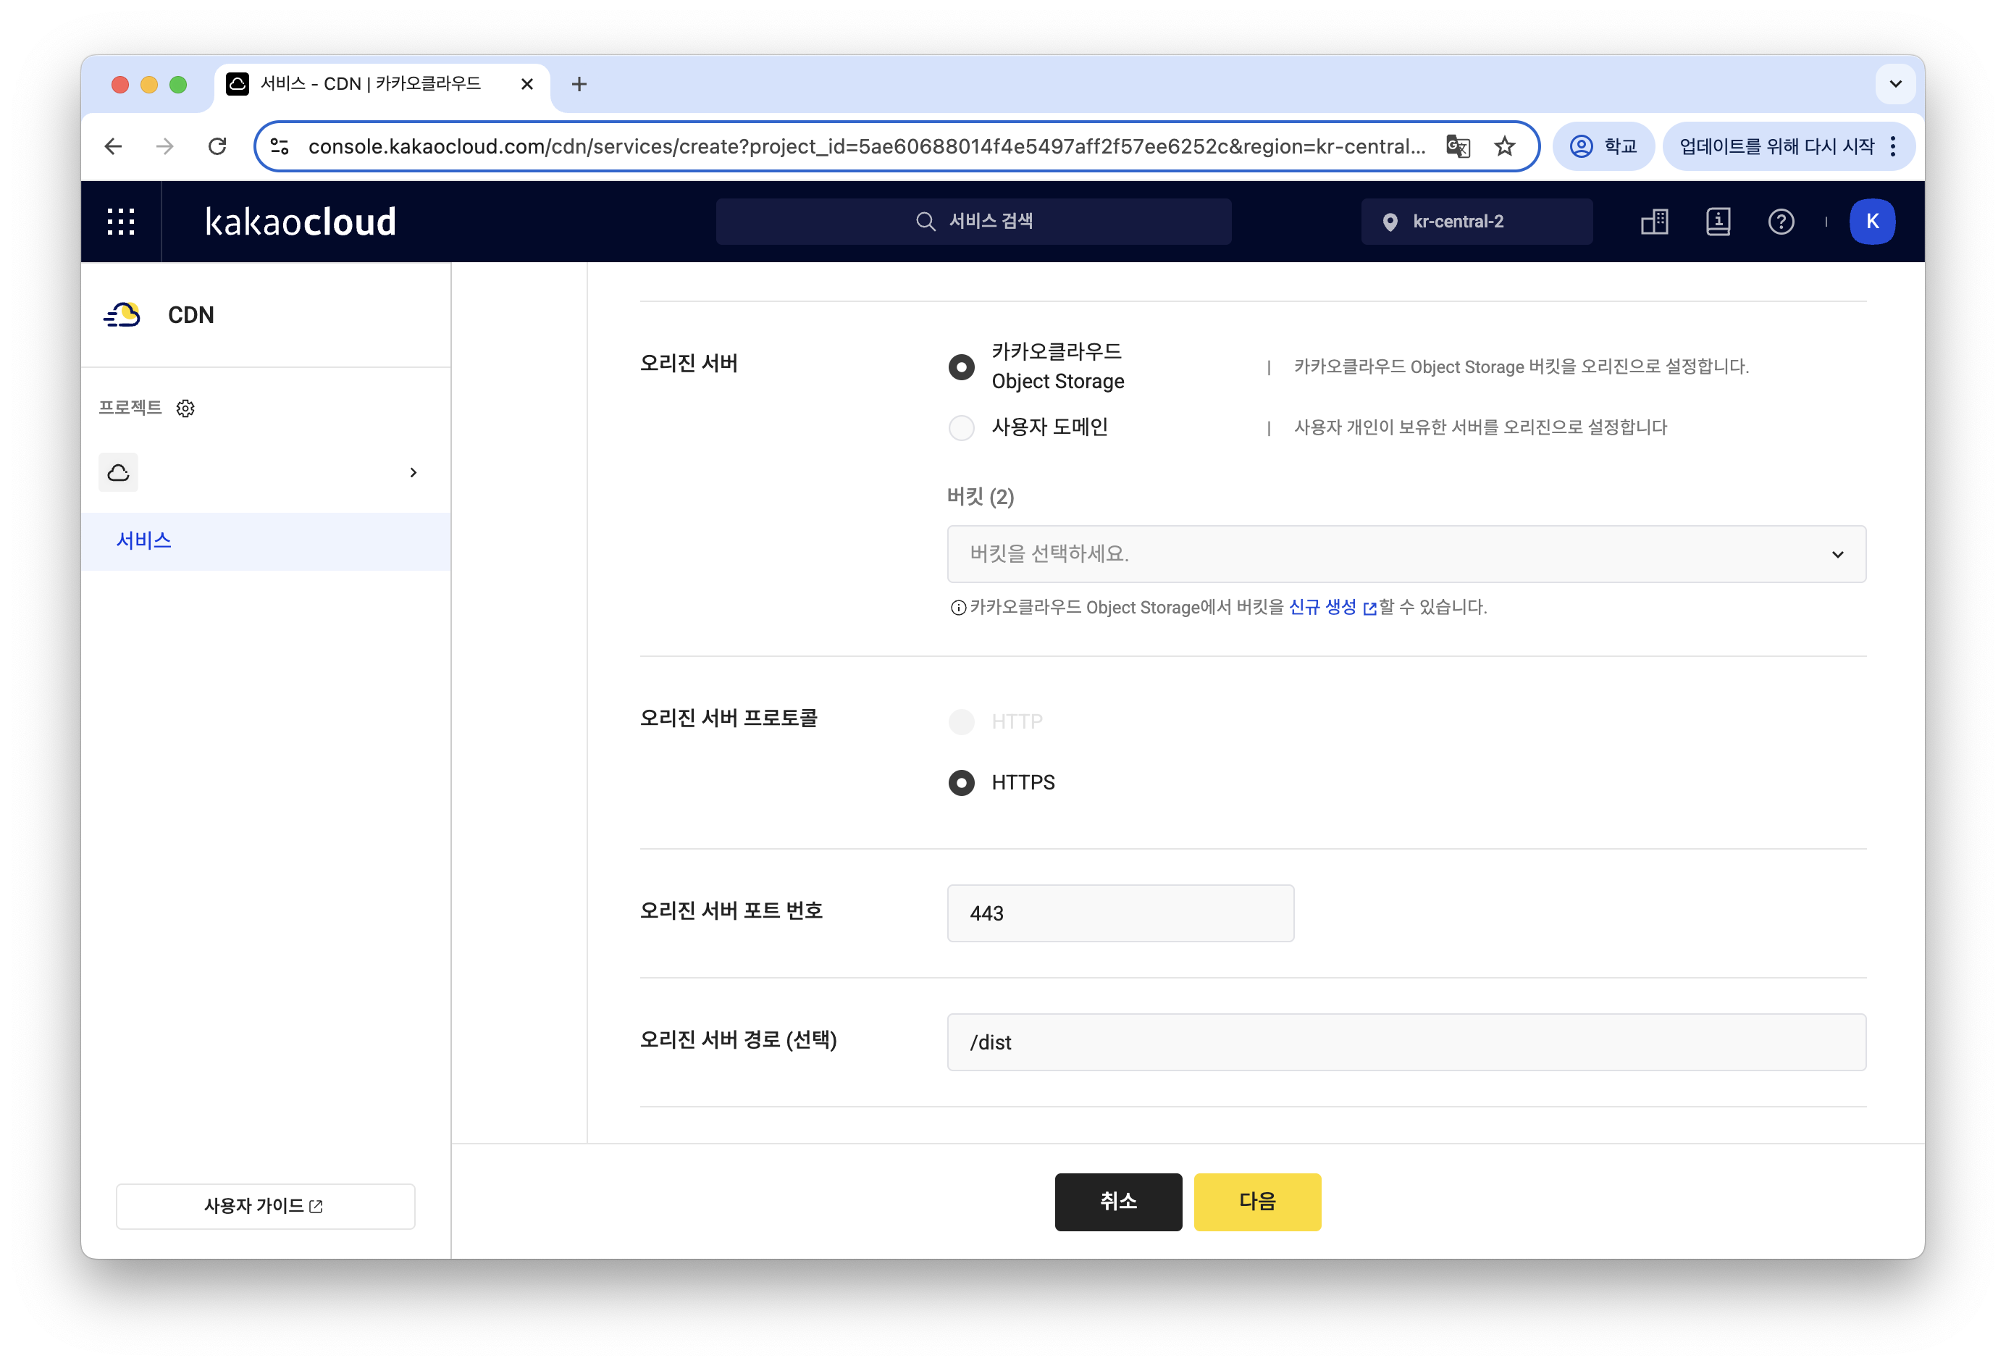This screenshot has width=2006, height=1366.
Task: Open the K user profile avatar
Action: point(1872,222)
